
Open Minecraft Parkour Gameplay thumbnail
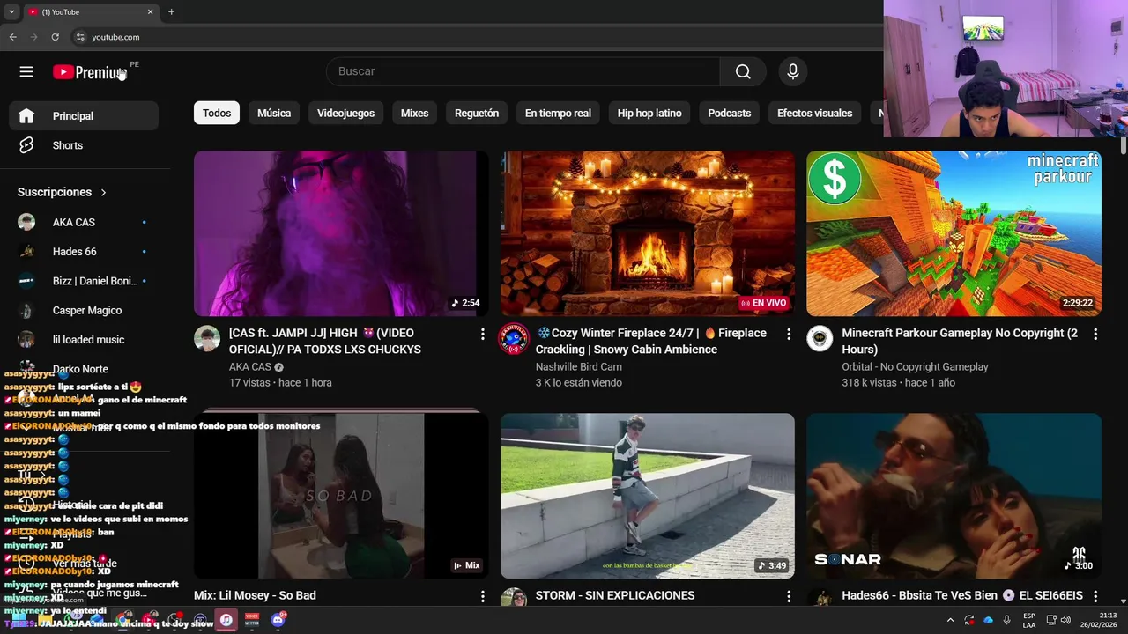[x=954, y=233]
